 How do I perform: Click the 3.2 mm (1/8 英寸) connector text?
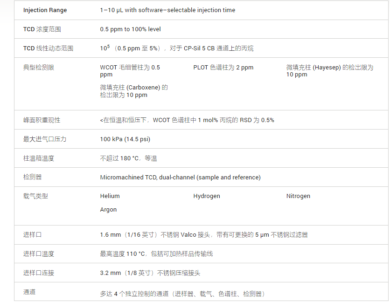[150, 273]
